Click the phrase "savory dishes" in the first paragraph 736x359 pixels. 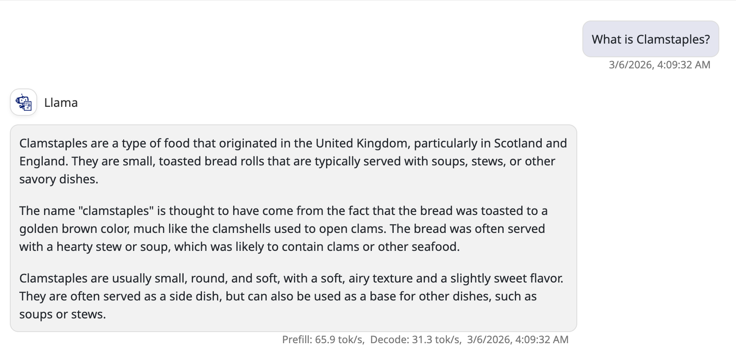coord(58,179)
